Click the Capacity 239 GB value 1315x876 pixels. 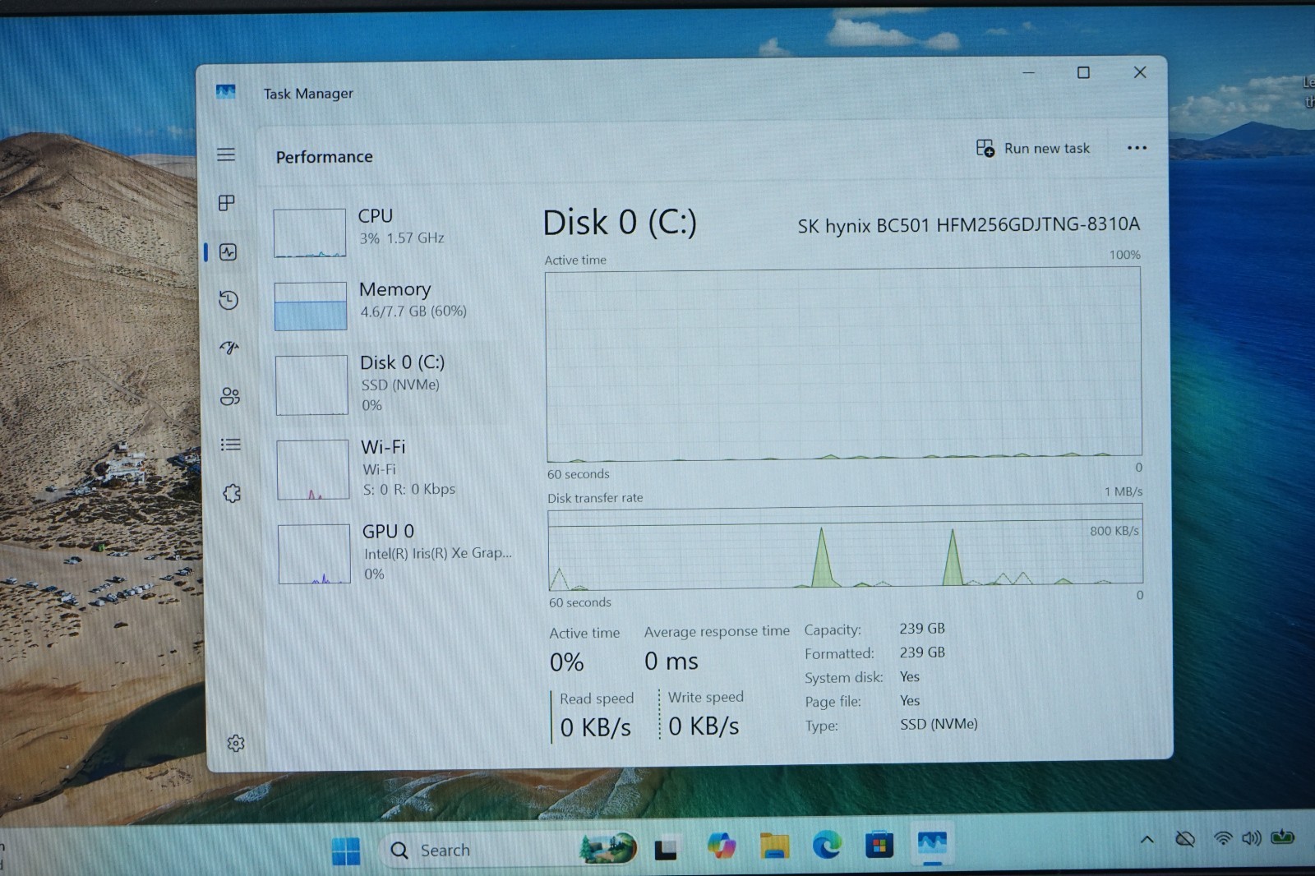[x=922, y=629]
